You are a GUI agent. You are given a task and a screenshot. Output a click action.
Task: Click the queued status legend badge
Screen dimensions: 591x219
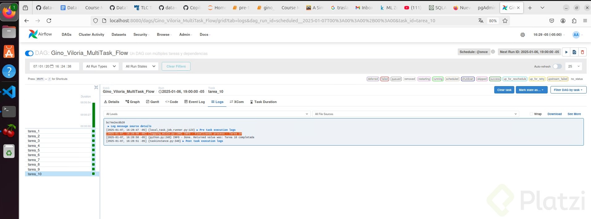coord(396,79)
